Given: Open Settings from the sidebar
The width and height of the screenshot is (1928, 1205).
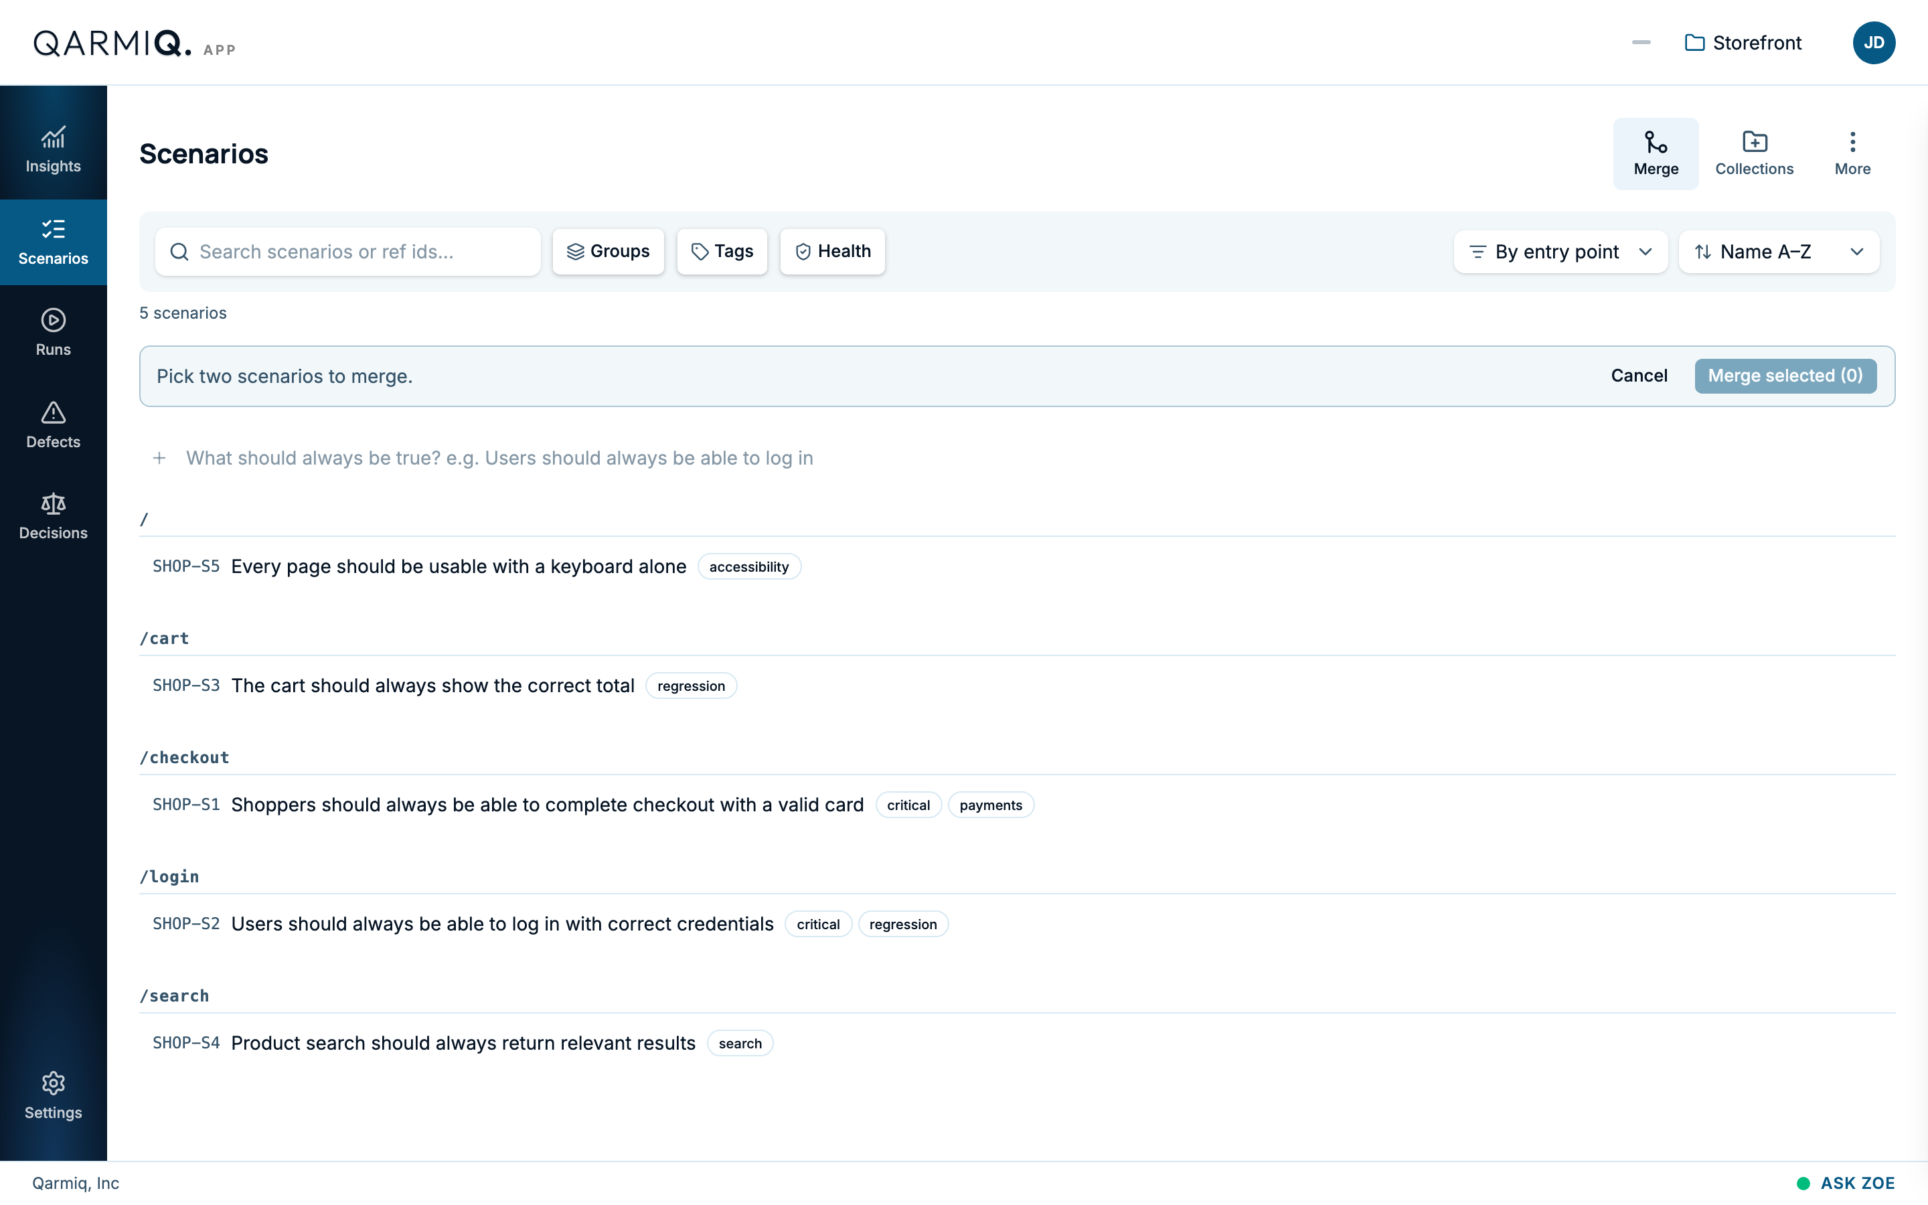Looking at the screenshot, I should (x=54, y=1096).
